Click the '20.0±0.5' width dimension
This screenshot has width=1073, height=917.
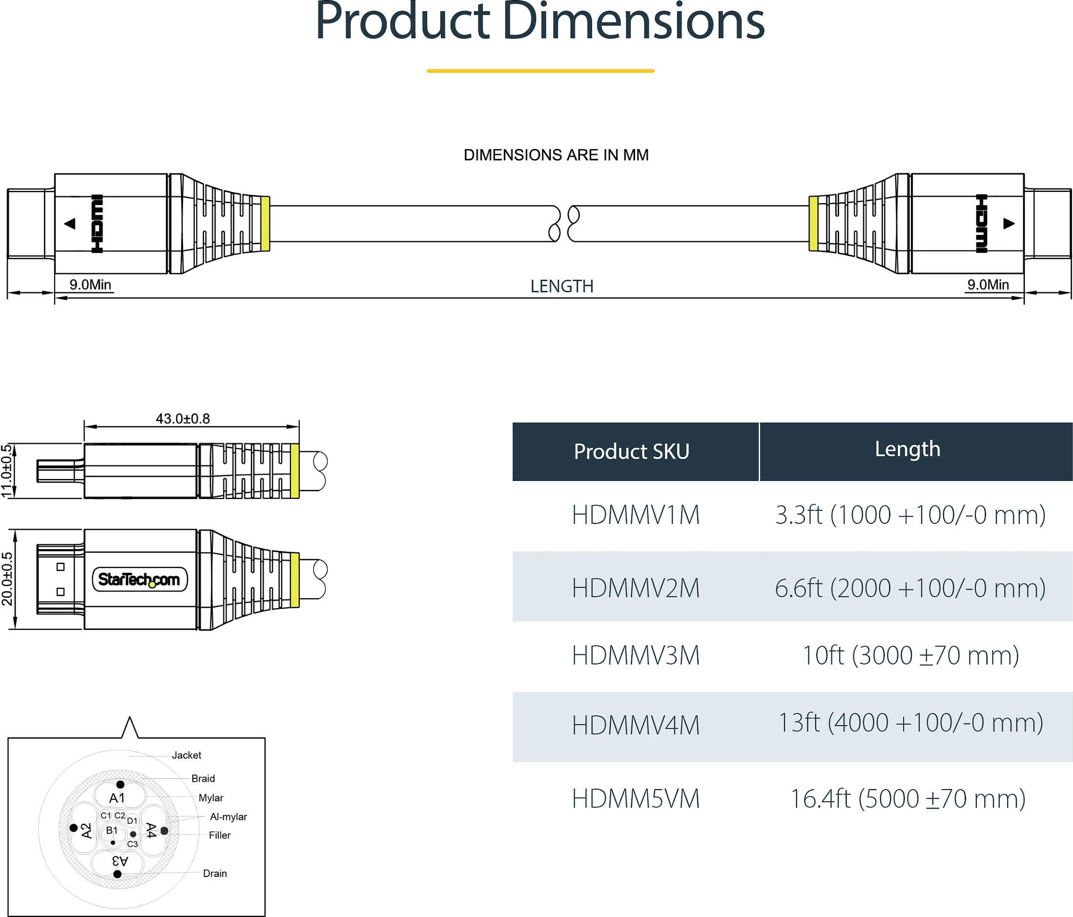coord(6,579)
